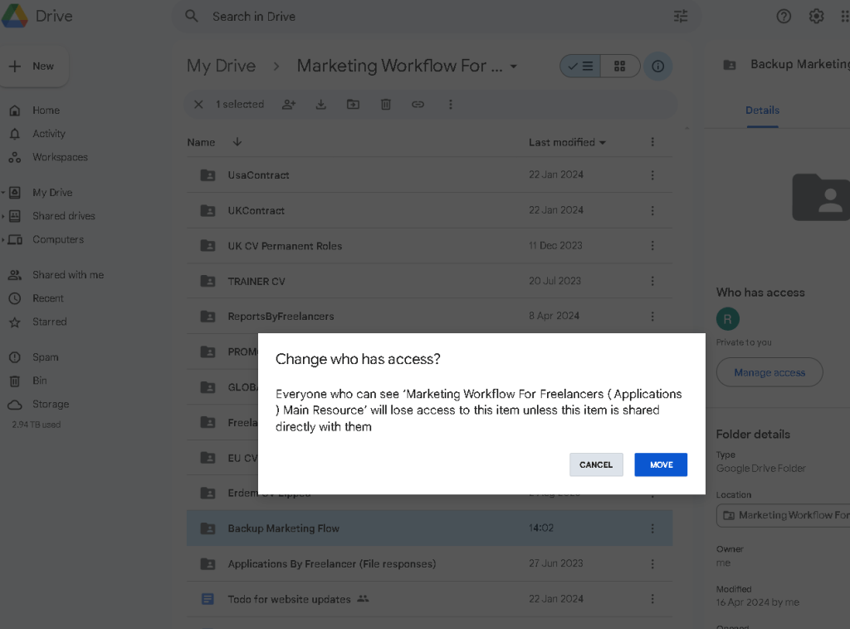This screenshot has width=850, height=629.
Task: Open Bin in sidebar
Action: click(x=40, y=381)
